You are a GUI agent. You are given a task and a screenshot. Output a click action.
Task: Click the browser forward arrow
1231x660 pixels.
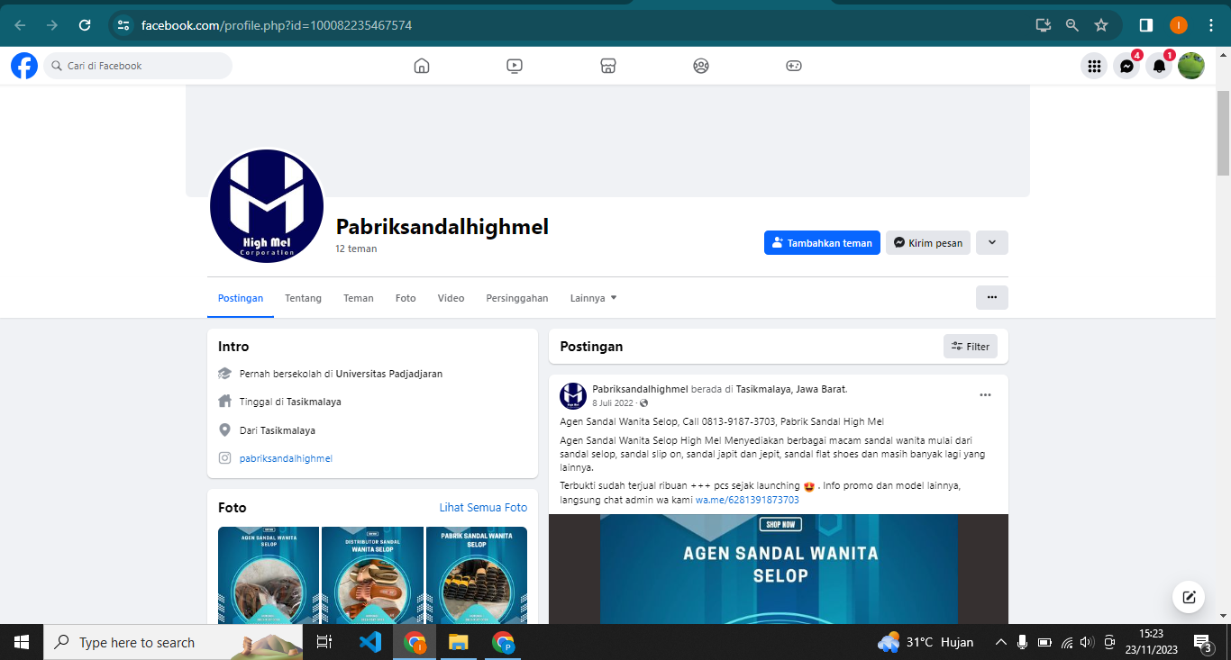pos(52,25)
